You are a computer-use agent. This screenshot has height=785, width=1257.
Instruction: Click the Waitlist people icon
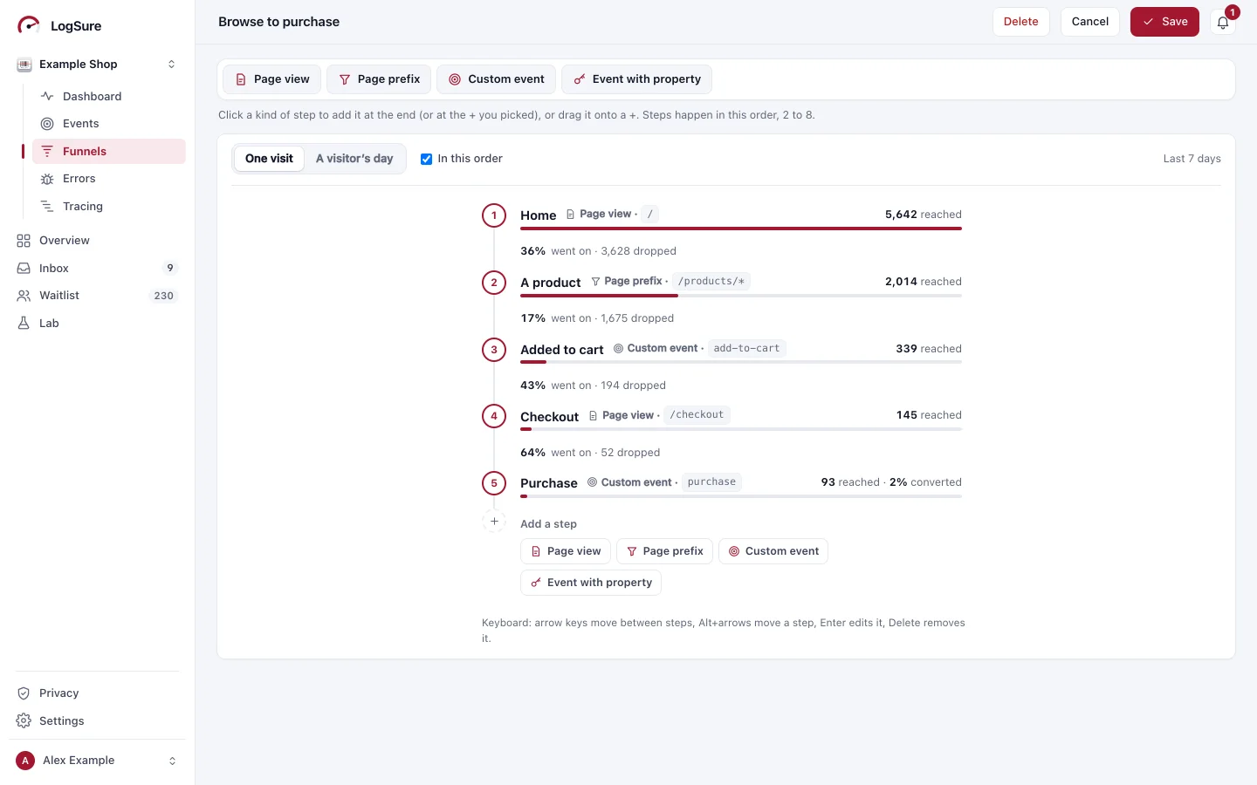point(24,296)
